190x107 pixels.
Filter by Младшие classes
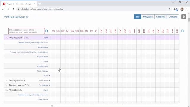click(x=148, y=17)
